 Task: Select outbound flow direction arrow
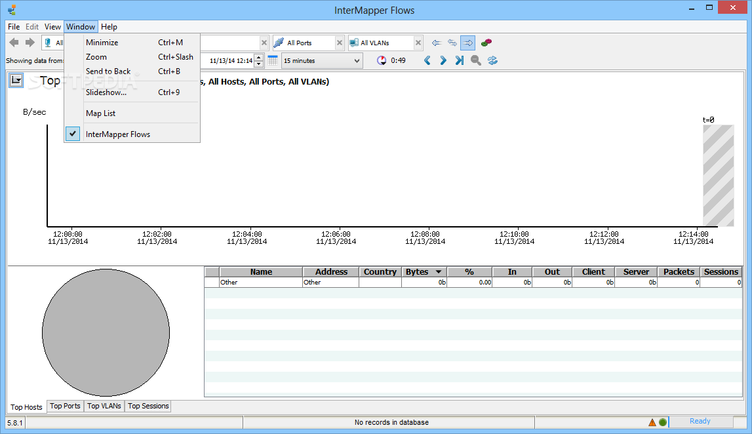point(468,43)
